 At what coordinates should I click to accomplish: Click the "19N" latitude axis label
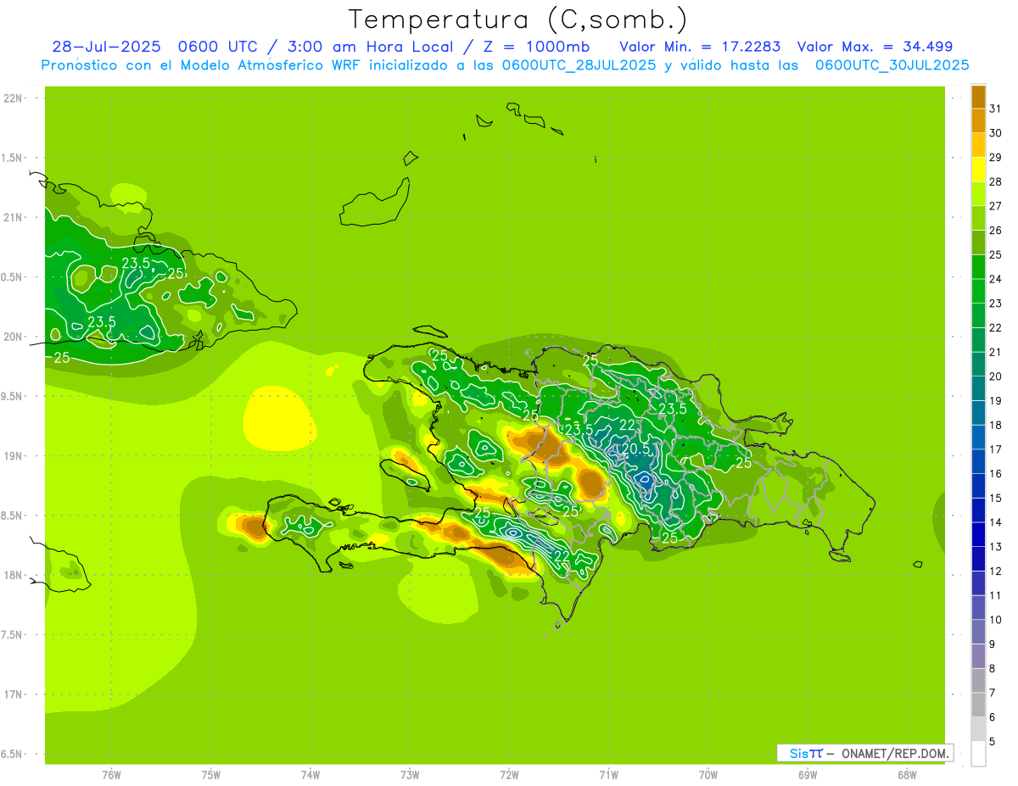[x=13, y=456]
